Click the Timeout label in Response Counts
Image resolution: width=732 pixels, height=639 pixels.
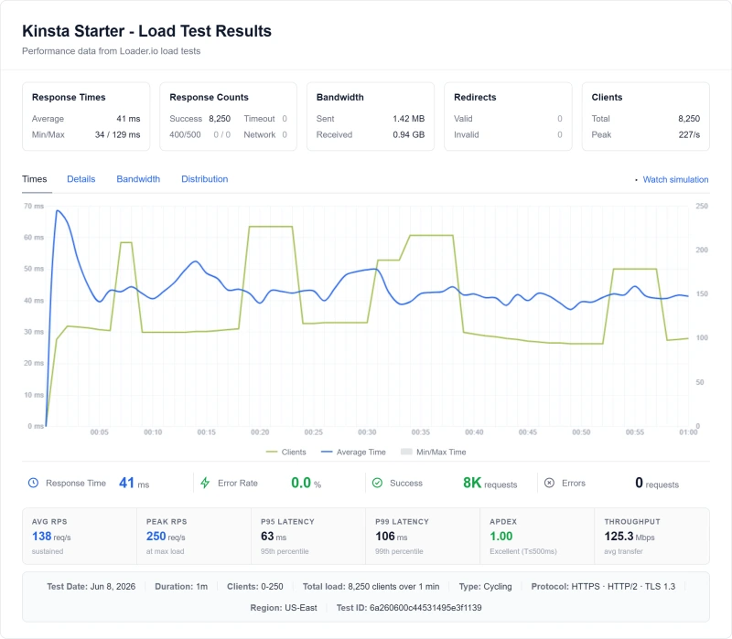coord(259,119)
